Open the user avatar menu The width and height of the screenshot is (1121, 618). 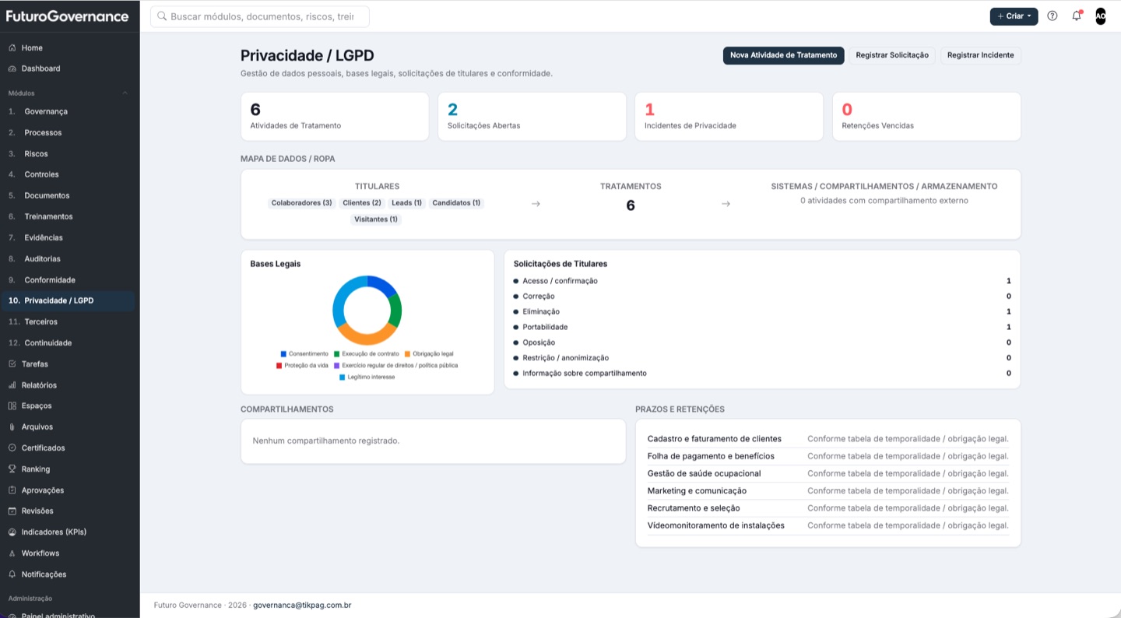[1100, 16]
